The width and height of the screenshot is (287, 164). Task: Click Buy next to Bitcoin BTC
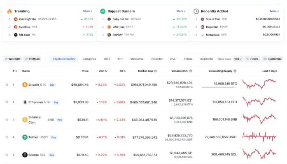(52, 85)
